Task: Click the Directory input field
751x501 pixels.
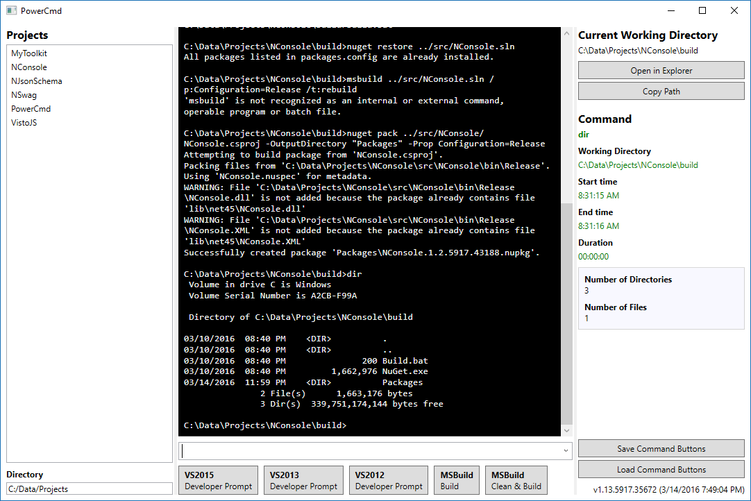Action: click(90, 489)
